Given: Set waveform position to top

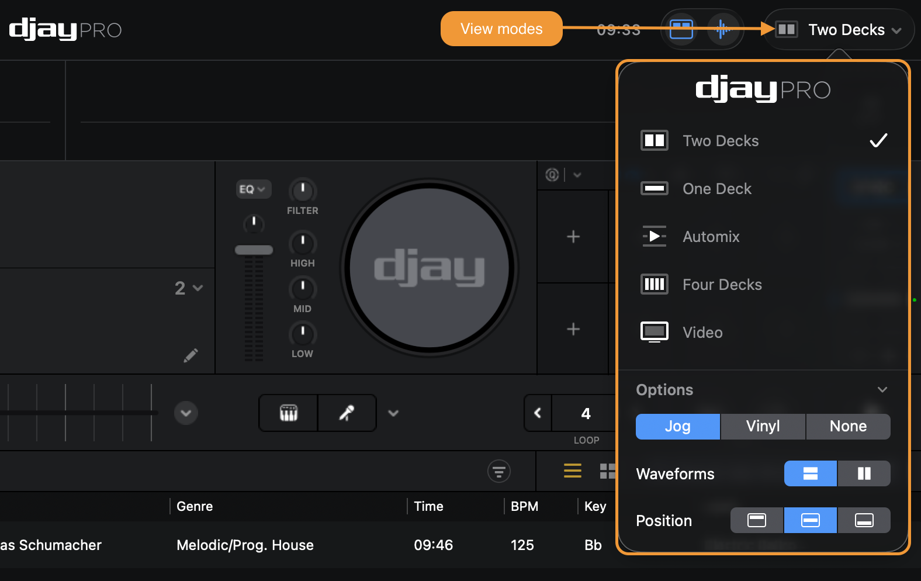Looking at the screenshot, I should click(x=757, y=520).
